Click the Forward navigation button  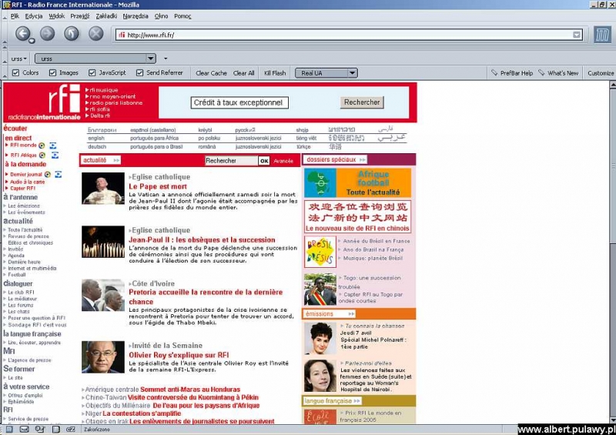tap(48, 33)
